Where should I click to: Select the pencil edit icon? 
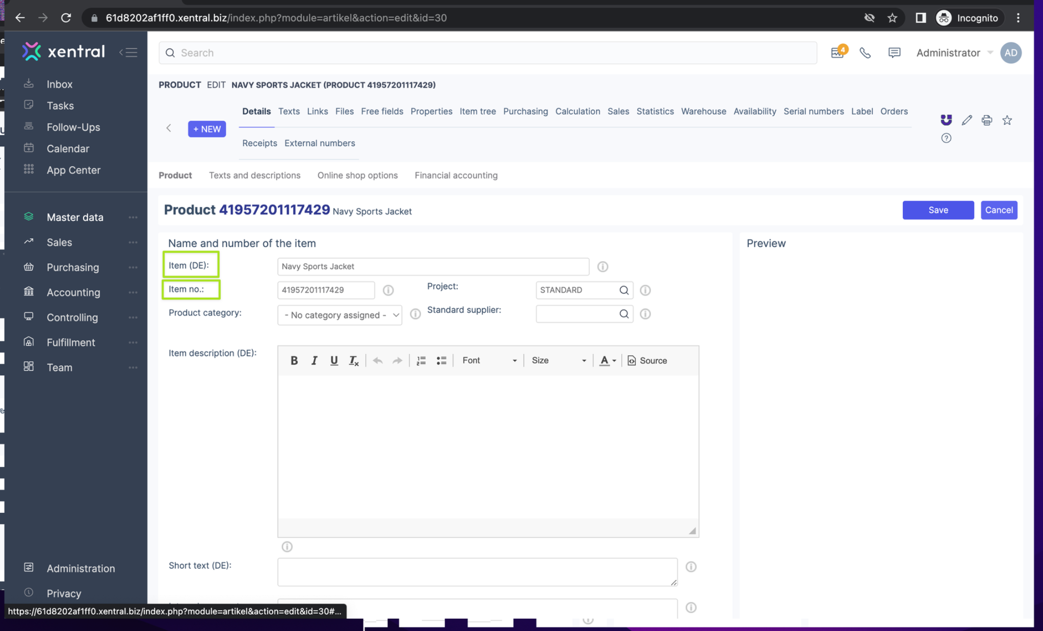(967, 120)
